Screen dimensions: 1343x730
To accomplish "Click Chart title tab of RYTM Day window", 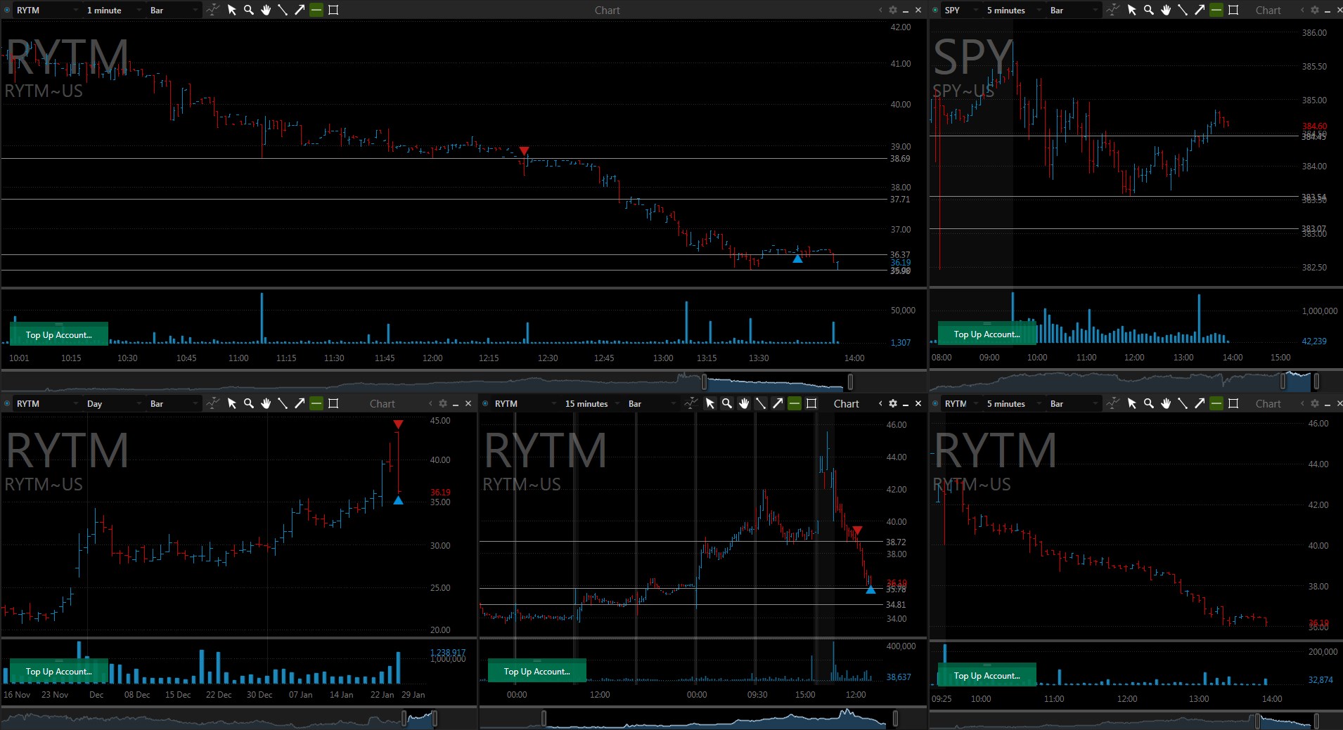I will (x=383, y=403).
